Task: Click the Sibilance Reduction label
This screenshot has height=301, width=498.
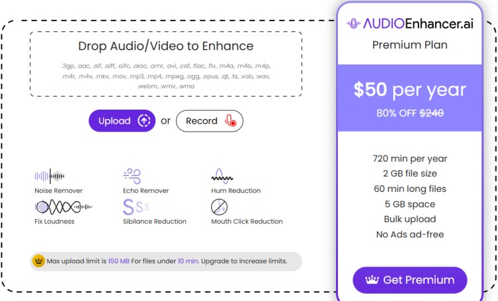Action: (x=155, y=221)
